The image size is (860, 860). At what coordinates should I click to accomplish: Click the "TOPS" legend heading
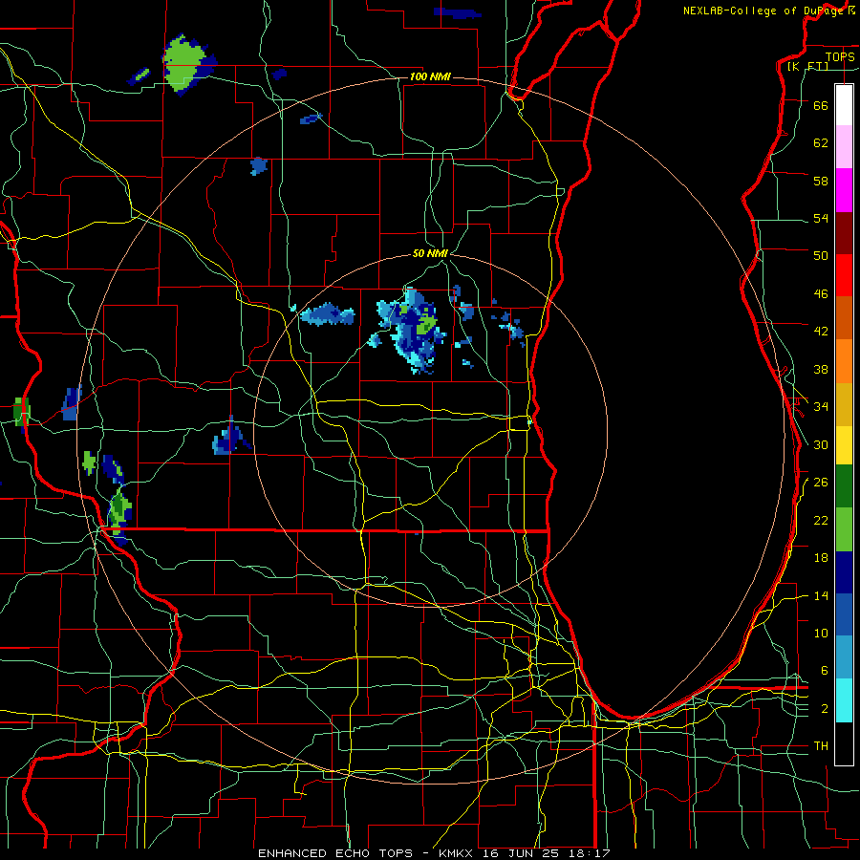pyautogui.click(x=840, y=57)
